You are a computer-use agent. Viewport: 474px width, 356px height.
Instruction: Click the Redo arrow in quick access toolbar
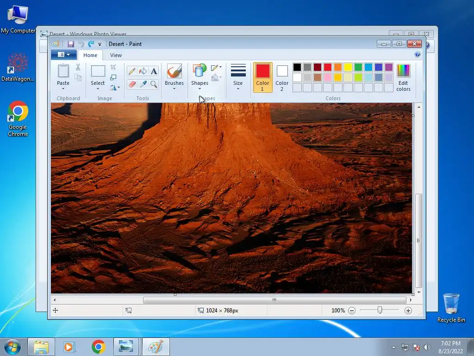click(x=91, y=44)
